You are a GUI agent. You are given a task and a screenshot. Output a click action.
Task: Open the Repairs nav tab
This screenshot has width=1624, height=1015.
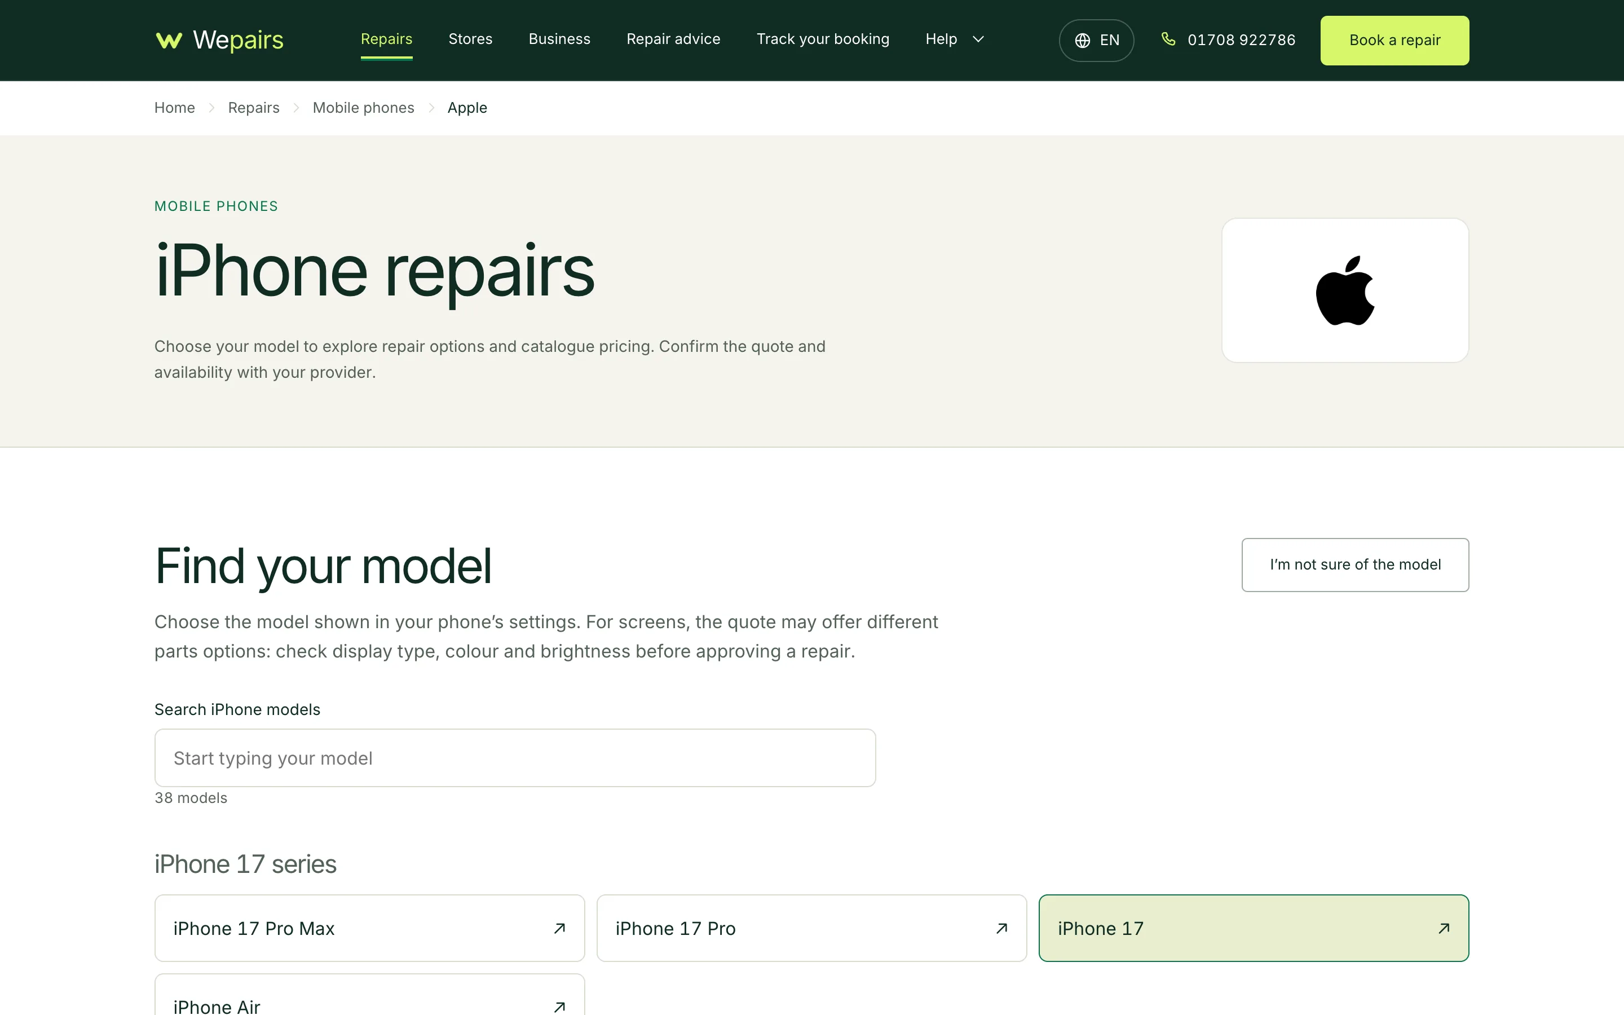coord(386,39)
